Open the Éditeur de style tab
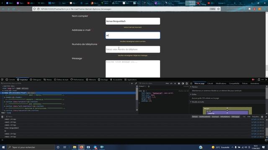This screenshot has width=268, height=150. [61, 80]
